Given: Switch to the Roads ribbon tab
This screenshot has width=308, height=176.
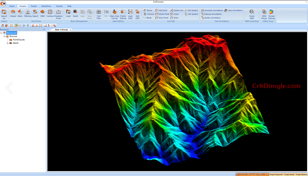Looking at the screenshot, I should (34, 6).
